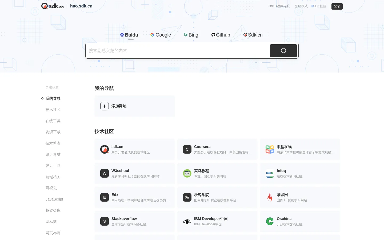Click the Stackoverflow S icon

coord(105,221)
